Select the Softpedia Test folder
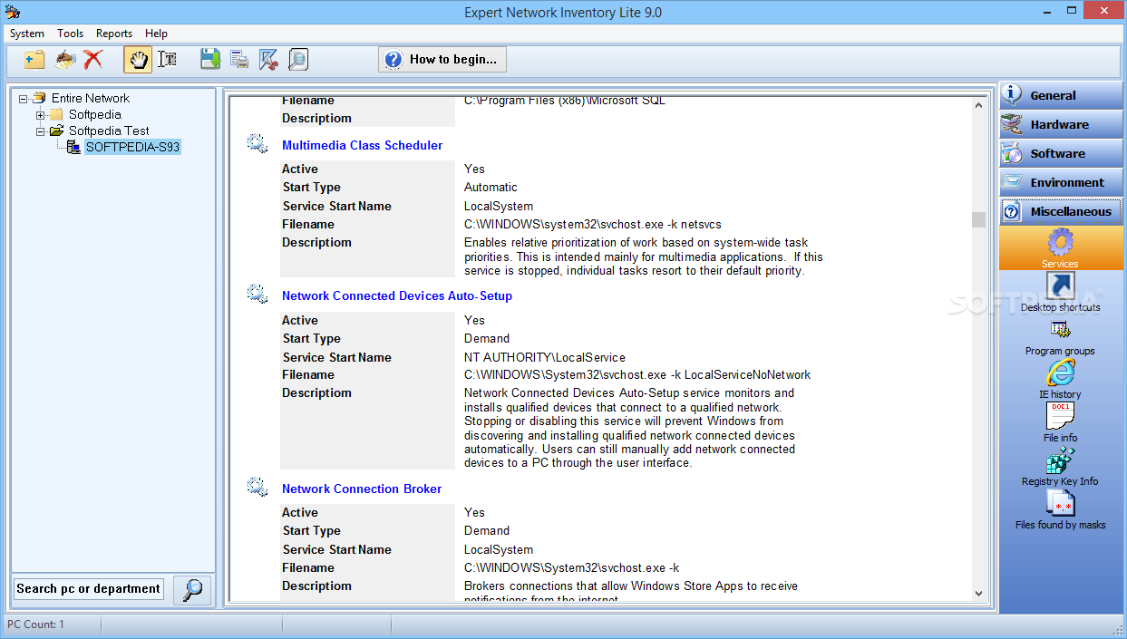This screenshot has width=1127, height=639. (x=109, y=131)
